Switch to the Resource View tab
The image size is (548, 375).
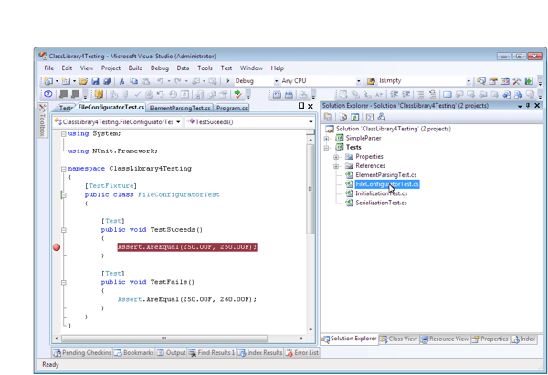click(445, 339)
